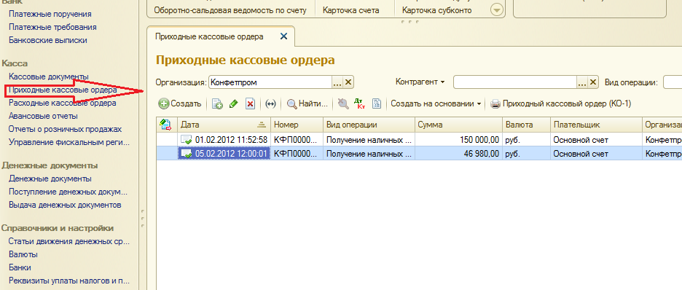This screenshot has height=290, width=682.
Task: Expand the reports panel round arrow button
Action: pos(497,10)
